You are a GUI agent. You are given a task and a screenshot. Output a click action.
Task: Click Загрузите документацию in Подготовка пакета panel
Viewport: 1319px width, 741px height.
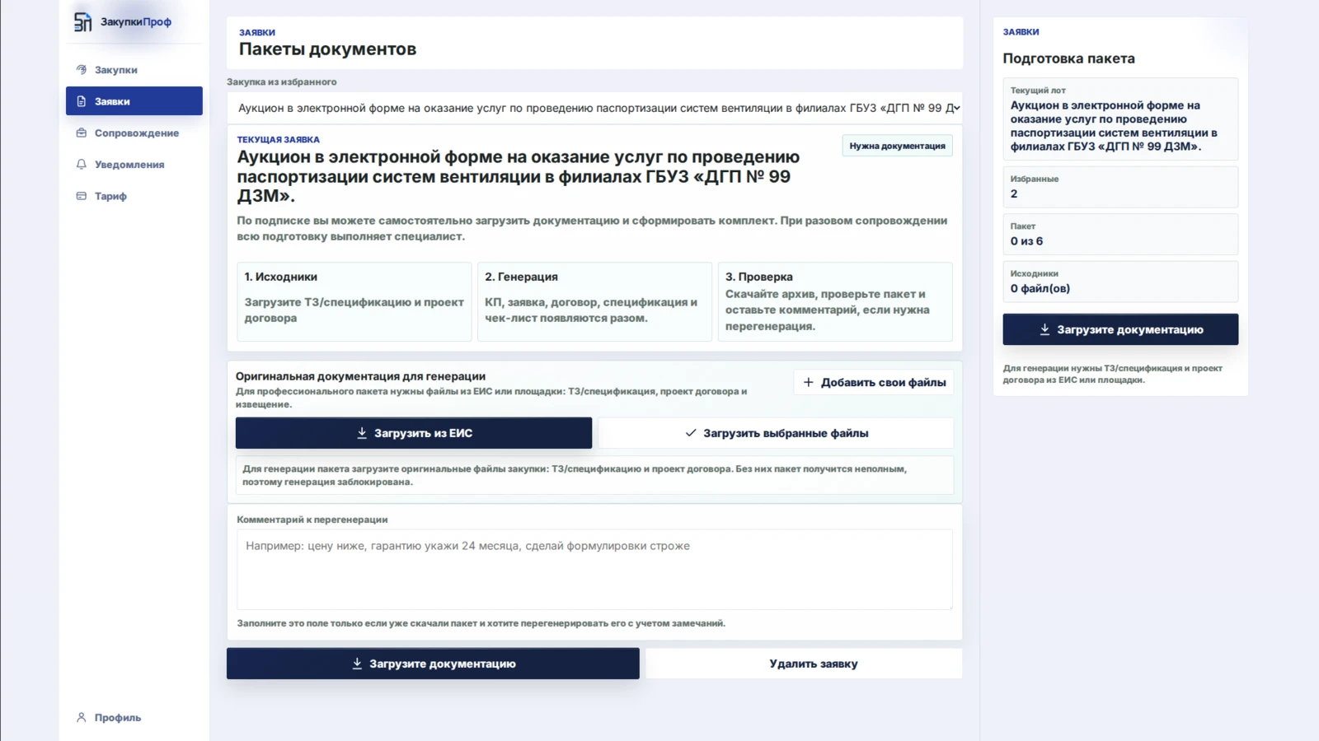point(1120,329)
